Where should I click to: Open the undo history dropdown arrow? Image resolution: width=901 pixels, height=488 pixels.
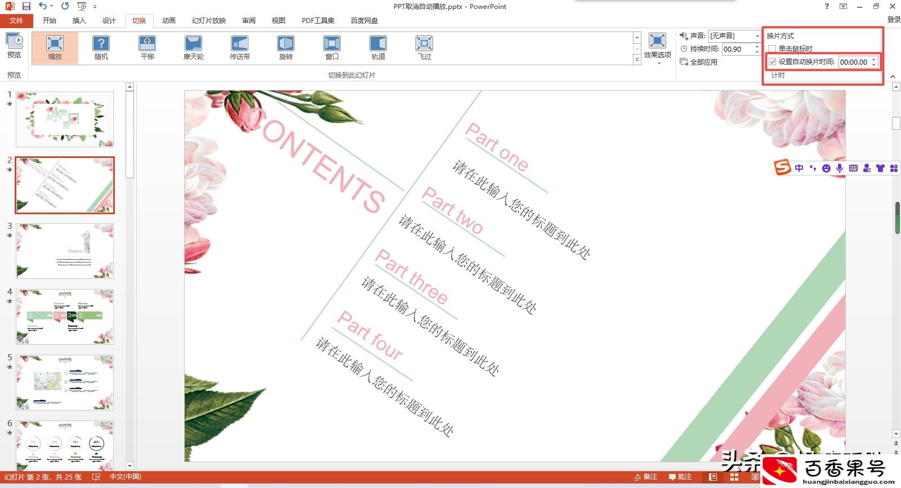[51, 6]
